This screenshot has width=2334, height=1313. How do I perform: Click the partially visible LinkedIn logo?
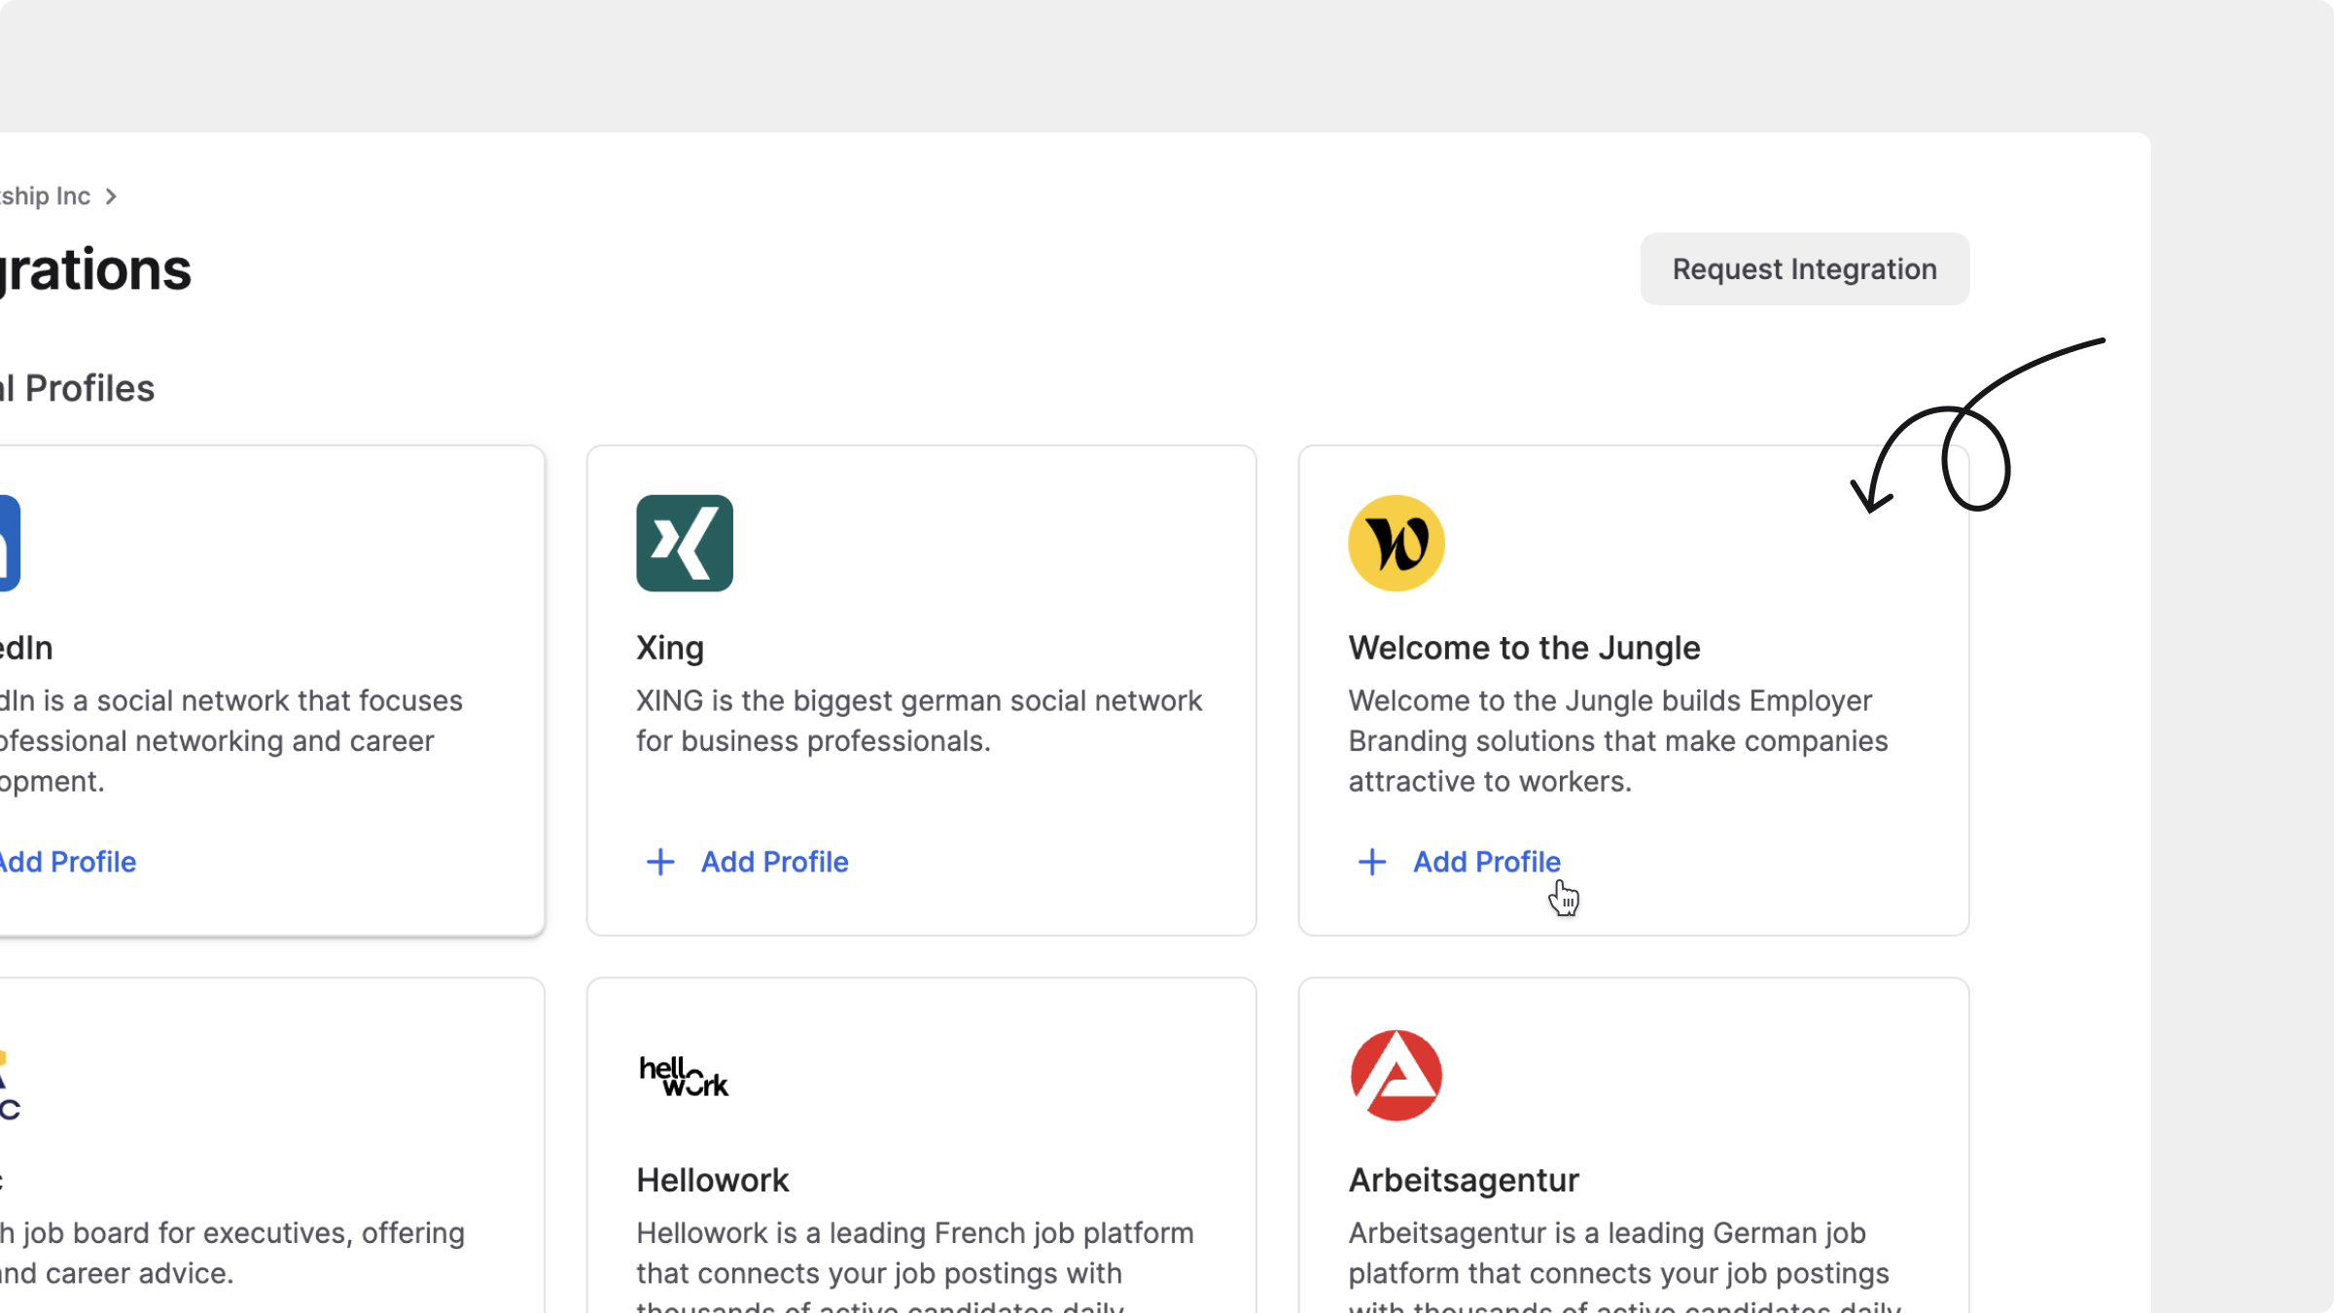point(8,543)
